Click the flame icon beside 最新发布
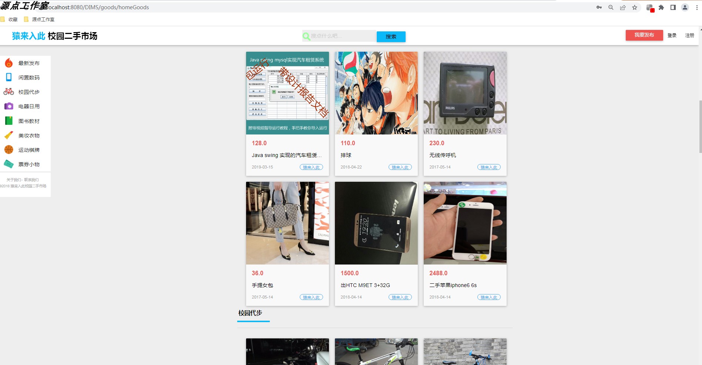 (9, 63)
